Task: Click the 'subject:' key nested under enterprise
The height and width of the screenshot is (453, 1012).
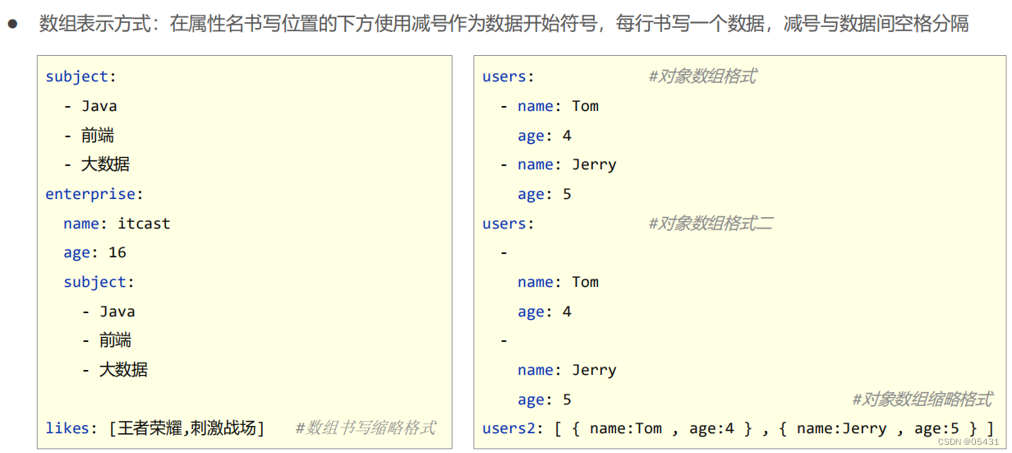Action: pyautogui.click(x=99, y=282)
